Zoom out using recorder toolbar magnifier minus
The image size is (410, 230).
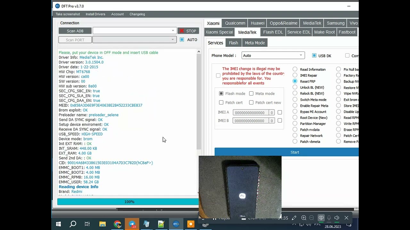[312, 218]
